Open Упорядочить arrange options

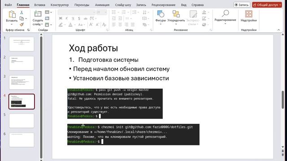point(176,18)
